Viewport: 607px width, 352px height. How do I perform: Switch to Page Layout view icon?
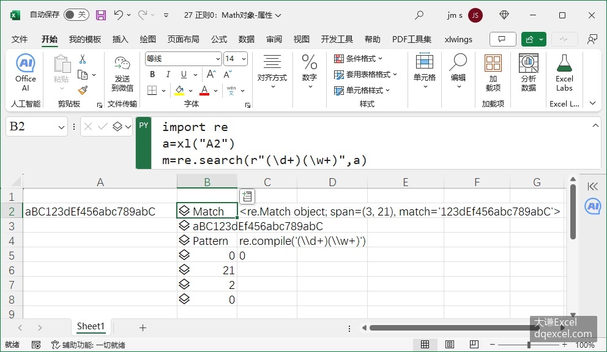(450, 345)
